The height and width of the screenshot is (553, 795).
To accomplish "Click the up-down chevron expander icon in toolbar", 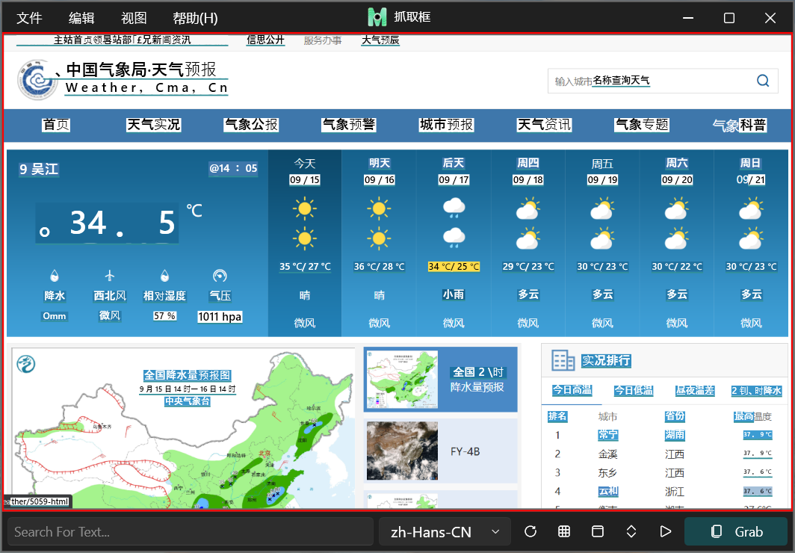I will pyautogui.click(x=631, y=531).
